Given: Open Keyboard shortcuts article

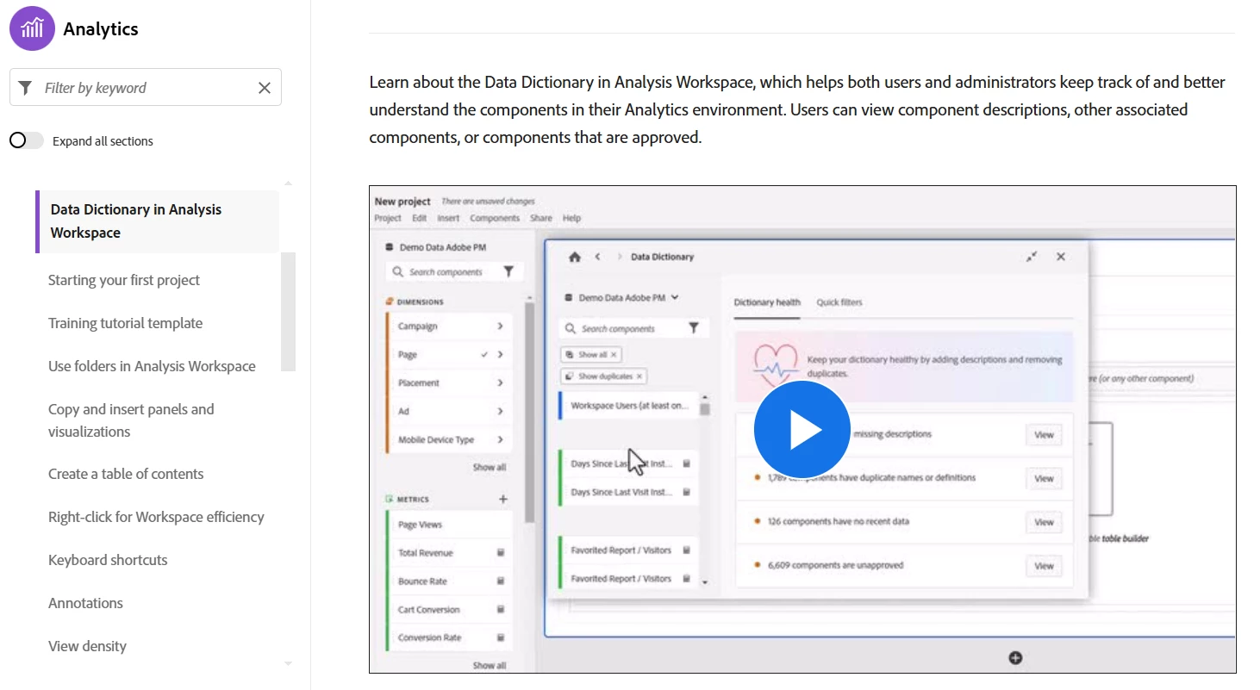Looking at the screenshot, I should click(x=108, y=560).
